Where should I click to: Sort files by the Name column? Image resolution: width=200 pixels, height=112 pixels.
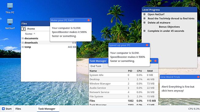30,34
